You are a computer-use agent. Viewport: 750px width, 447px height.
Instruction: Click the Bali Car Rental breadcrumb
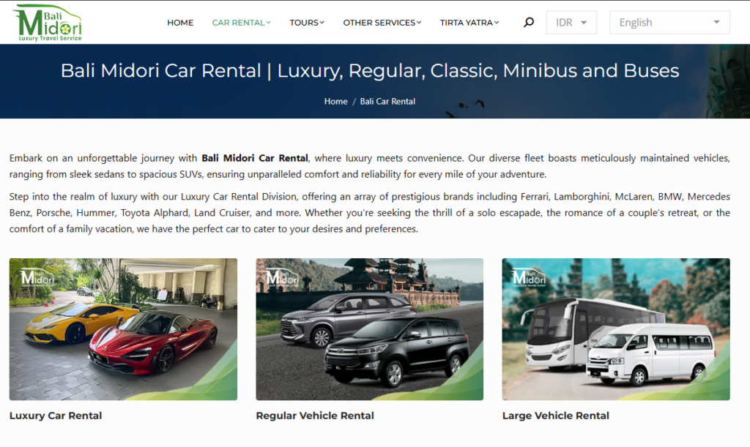coord(387,101)
